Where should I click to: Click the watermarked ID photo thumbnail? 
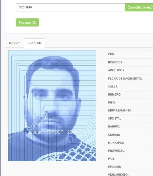coord(52,106)
